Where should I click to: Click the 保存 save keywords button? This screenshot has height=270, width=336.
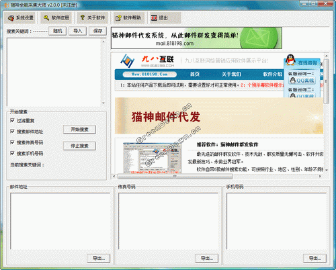(97, 31)
